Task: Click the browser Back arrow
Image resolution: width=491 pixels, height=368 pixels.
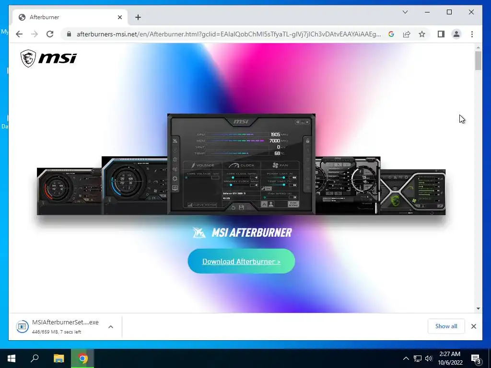Action: coord(19,34)
